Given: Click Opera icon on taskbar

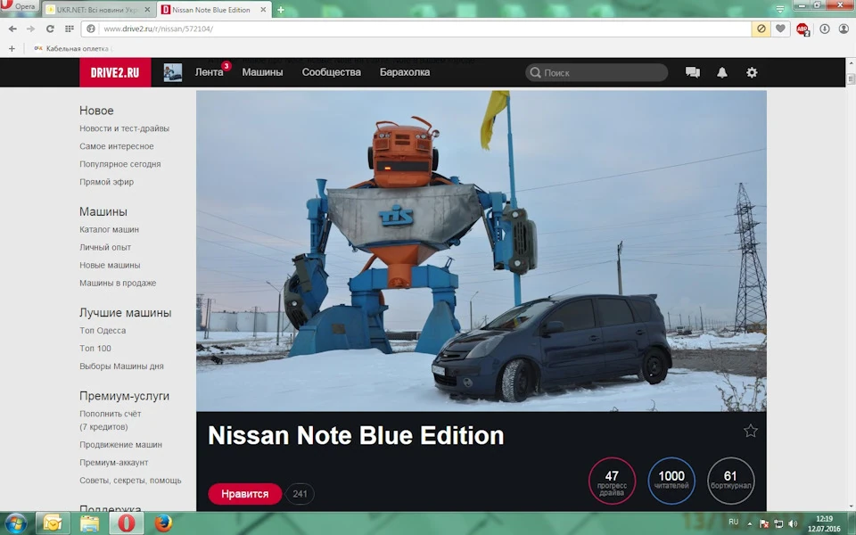Looking at the screenshot, I should 126,523.
